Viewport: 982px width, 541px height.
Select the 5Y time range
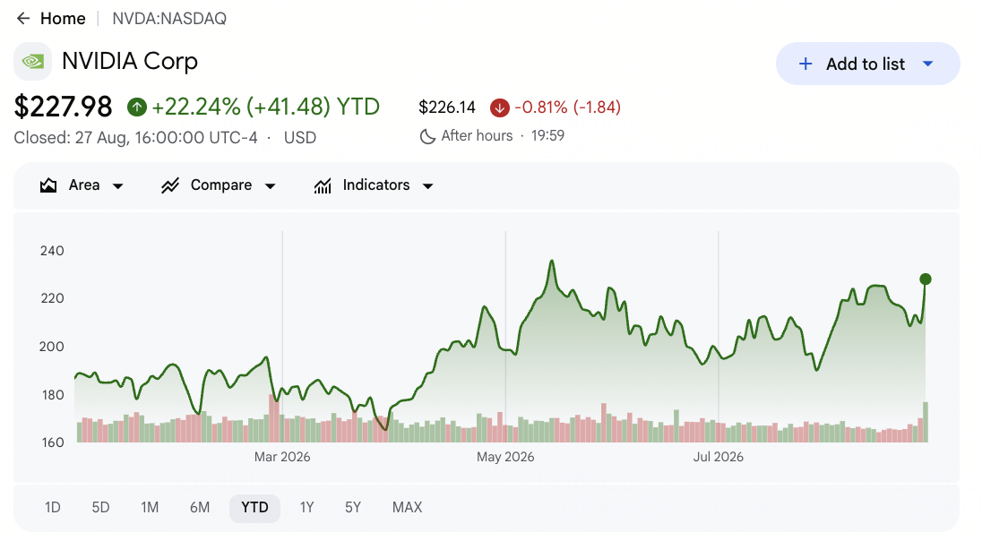point(353,507)
